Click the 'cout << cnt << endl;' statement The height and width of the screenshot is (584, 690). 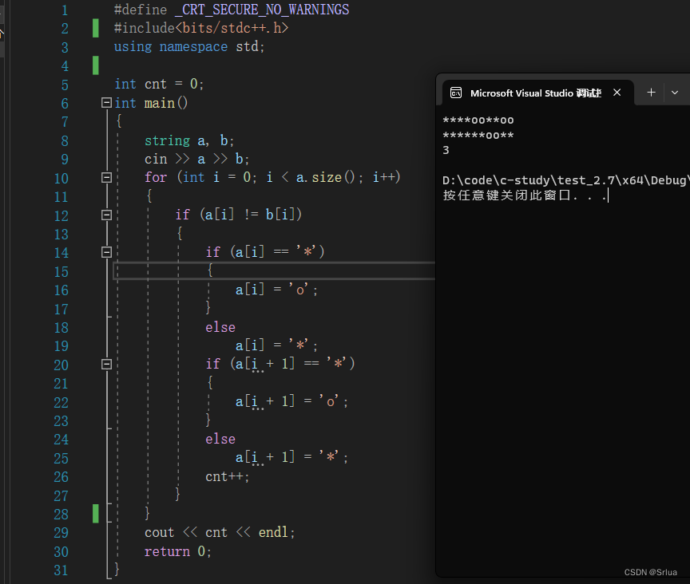tap(220, 533)
